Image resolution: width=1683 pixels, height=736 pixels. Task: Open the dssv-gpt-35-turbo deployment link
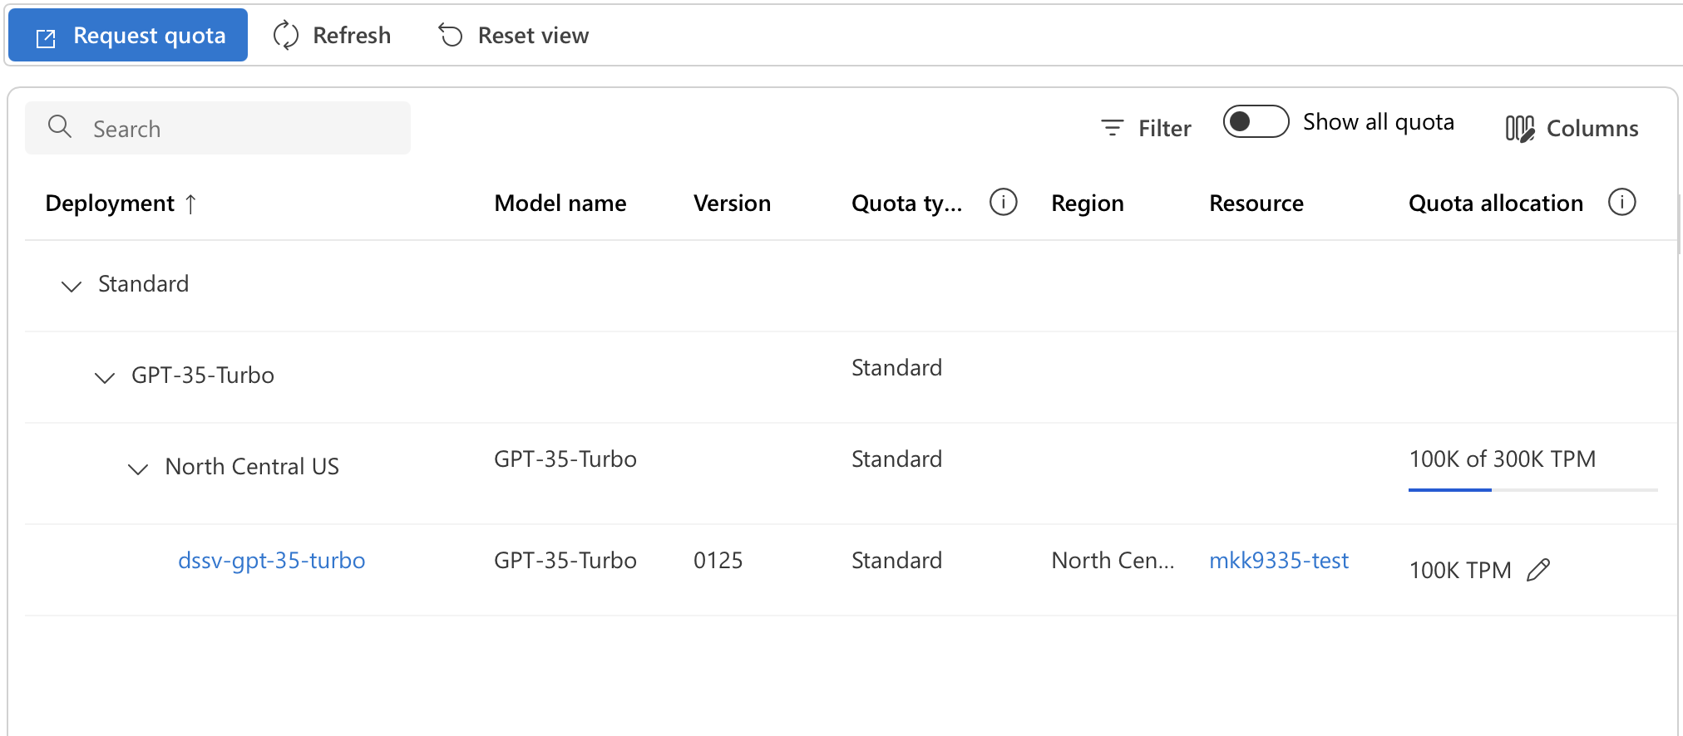coord(271,561)
